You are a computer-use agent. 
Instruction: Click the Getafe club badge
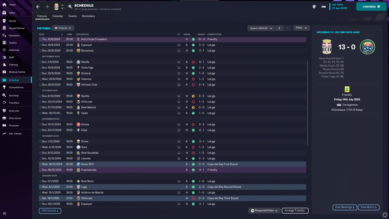point(78,62)
